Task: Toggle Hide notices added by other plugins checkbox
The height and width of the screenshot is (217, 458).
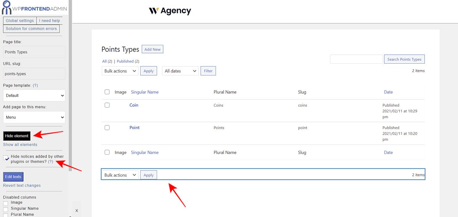Action: point(6,158)
